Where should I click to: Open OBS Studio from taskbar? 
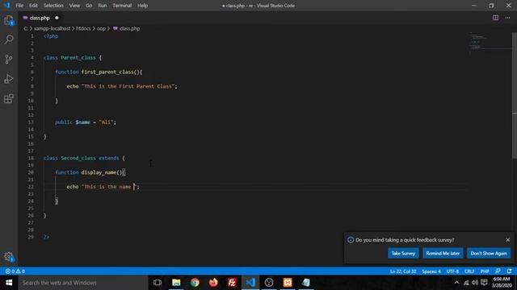pos(269,283)
